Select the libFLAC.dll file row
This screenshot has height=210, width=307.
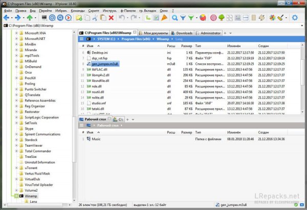pos(189,69)
